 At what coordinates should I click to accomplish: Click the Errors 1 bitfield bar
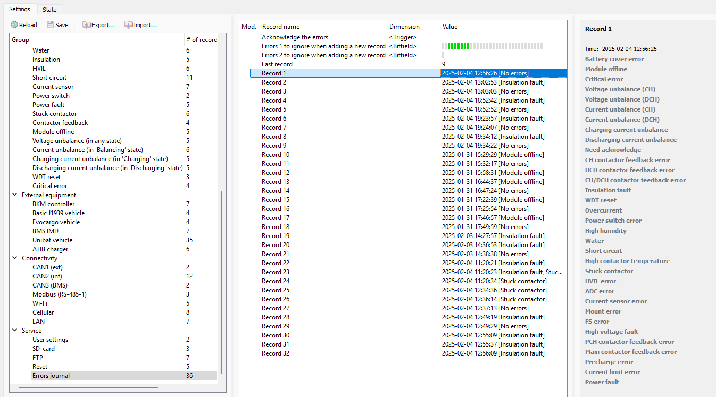pyautogui.click(x=492, y=46)
